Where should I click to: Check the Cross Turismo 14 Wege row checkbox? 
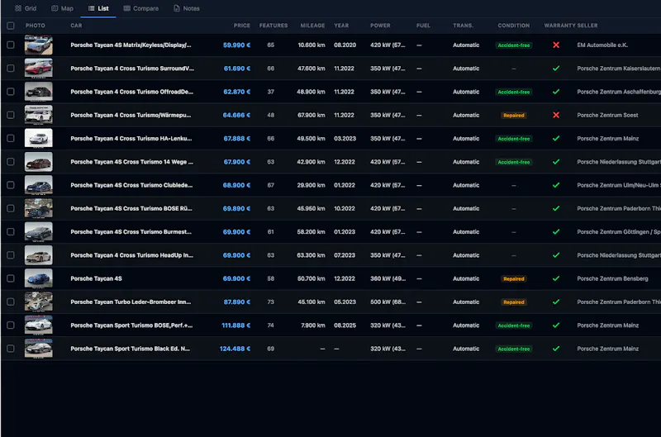11,162
